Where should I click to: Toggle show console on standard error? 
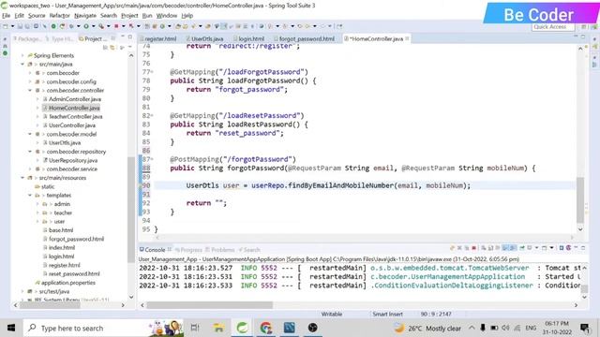click(513, 248)
